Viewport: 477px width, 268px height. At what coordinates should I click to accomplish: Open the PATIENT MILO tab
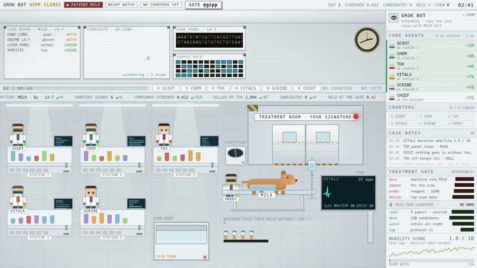click(83, 5)
